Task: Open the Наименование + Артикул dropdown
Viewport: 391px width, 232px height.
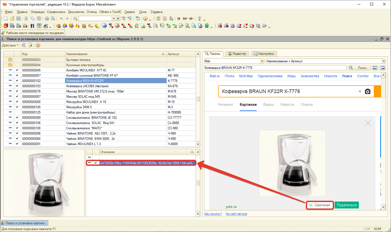Action: [384, 61]
